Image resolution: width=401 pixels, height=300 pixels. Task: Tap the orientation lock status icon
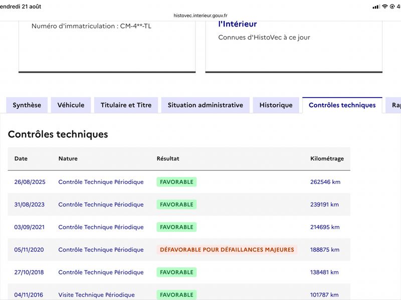tap(392, 6)
